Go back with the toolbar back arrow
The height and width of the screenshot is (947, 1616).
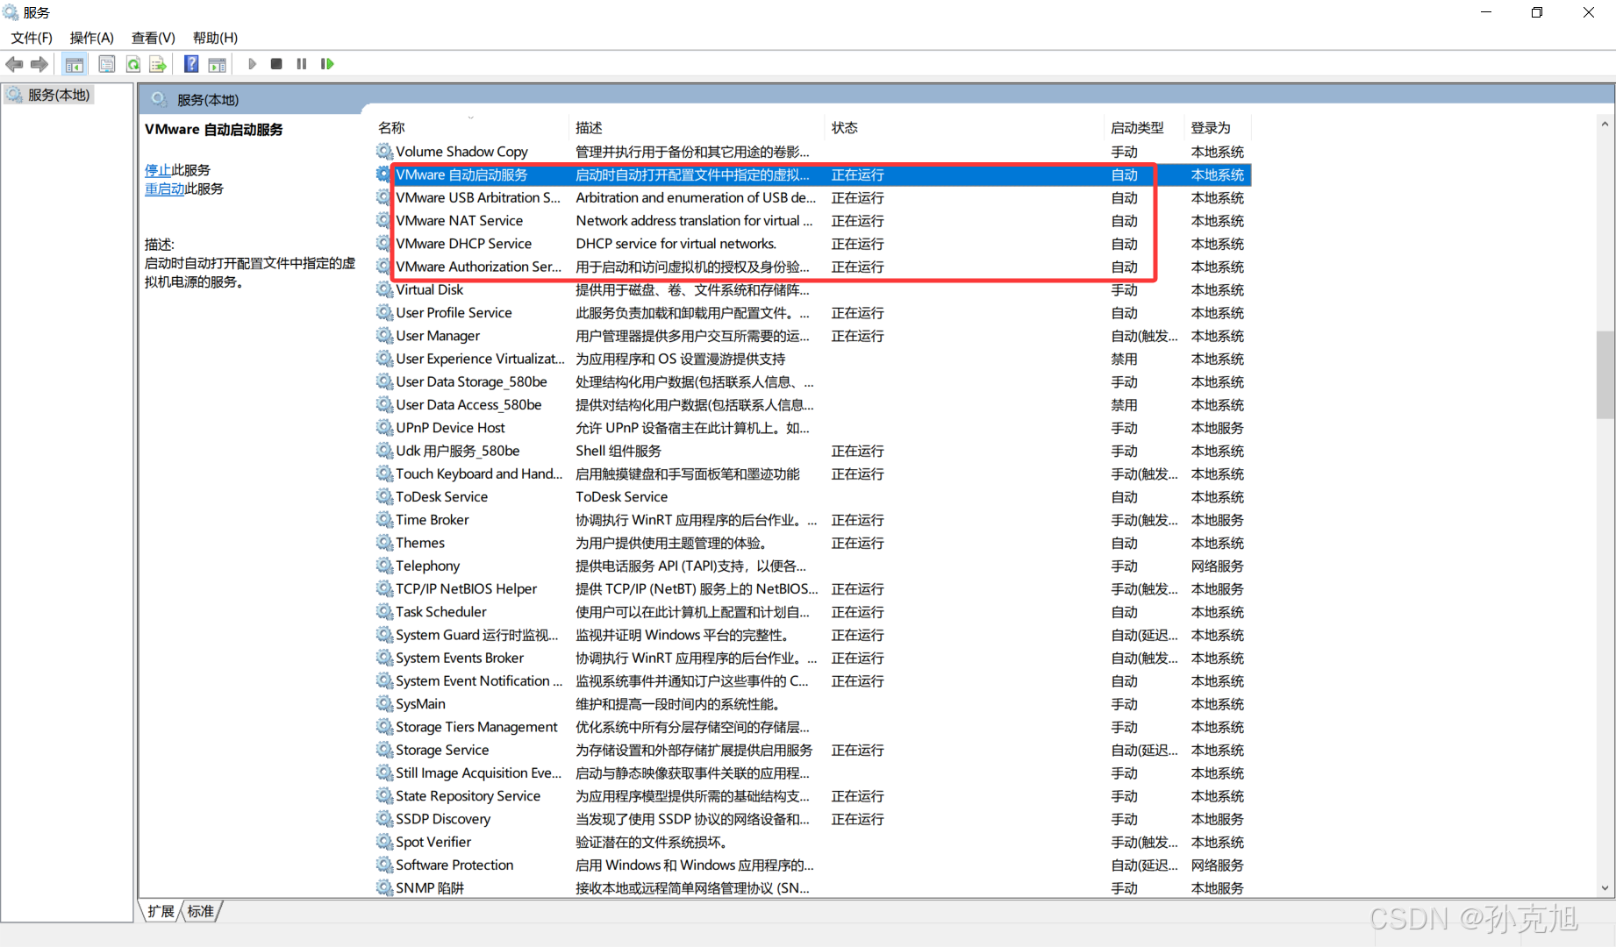coord(14,64)
